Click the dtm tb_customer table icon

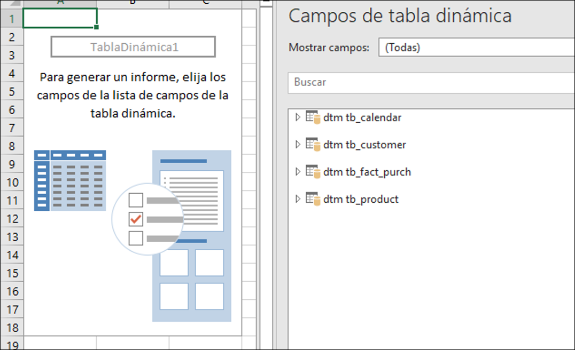pos(313,145)
